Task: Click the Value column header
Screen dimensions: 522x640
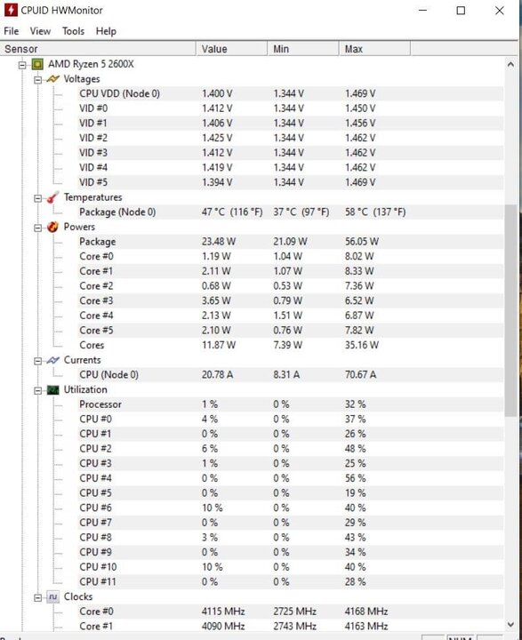Action: (231, 49)
